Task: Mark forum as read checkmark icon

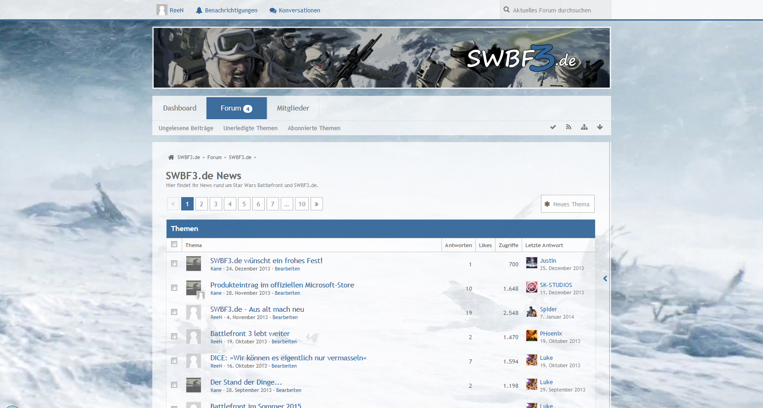Action: (553, 127)
